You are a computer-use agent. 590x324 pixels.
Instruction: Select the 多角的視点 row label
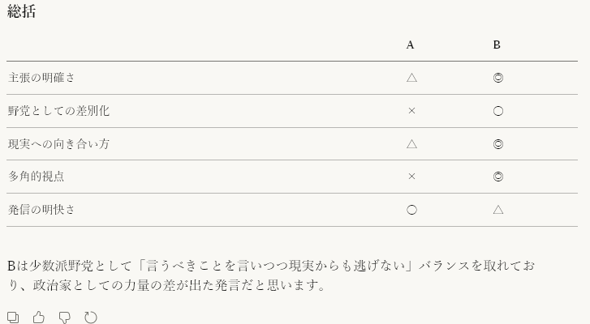(36, 177)
